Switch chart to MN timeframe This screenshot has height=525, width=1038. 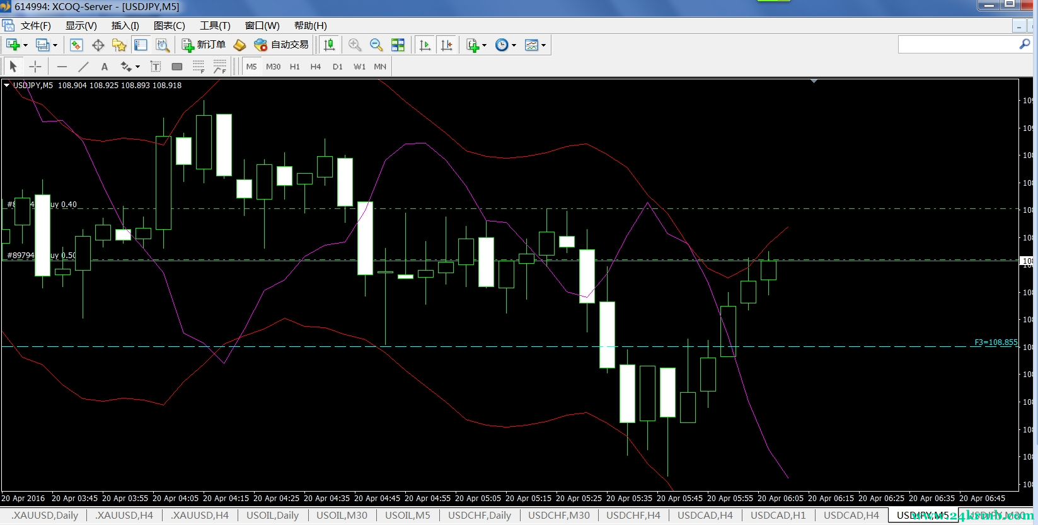tap(380, 67)
